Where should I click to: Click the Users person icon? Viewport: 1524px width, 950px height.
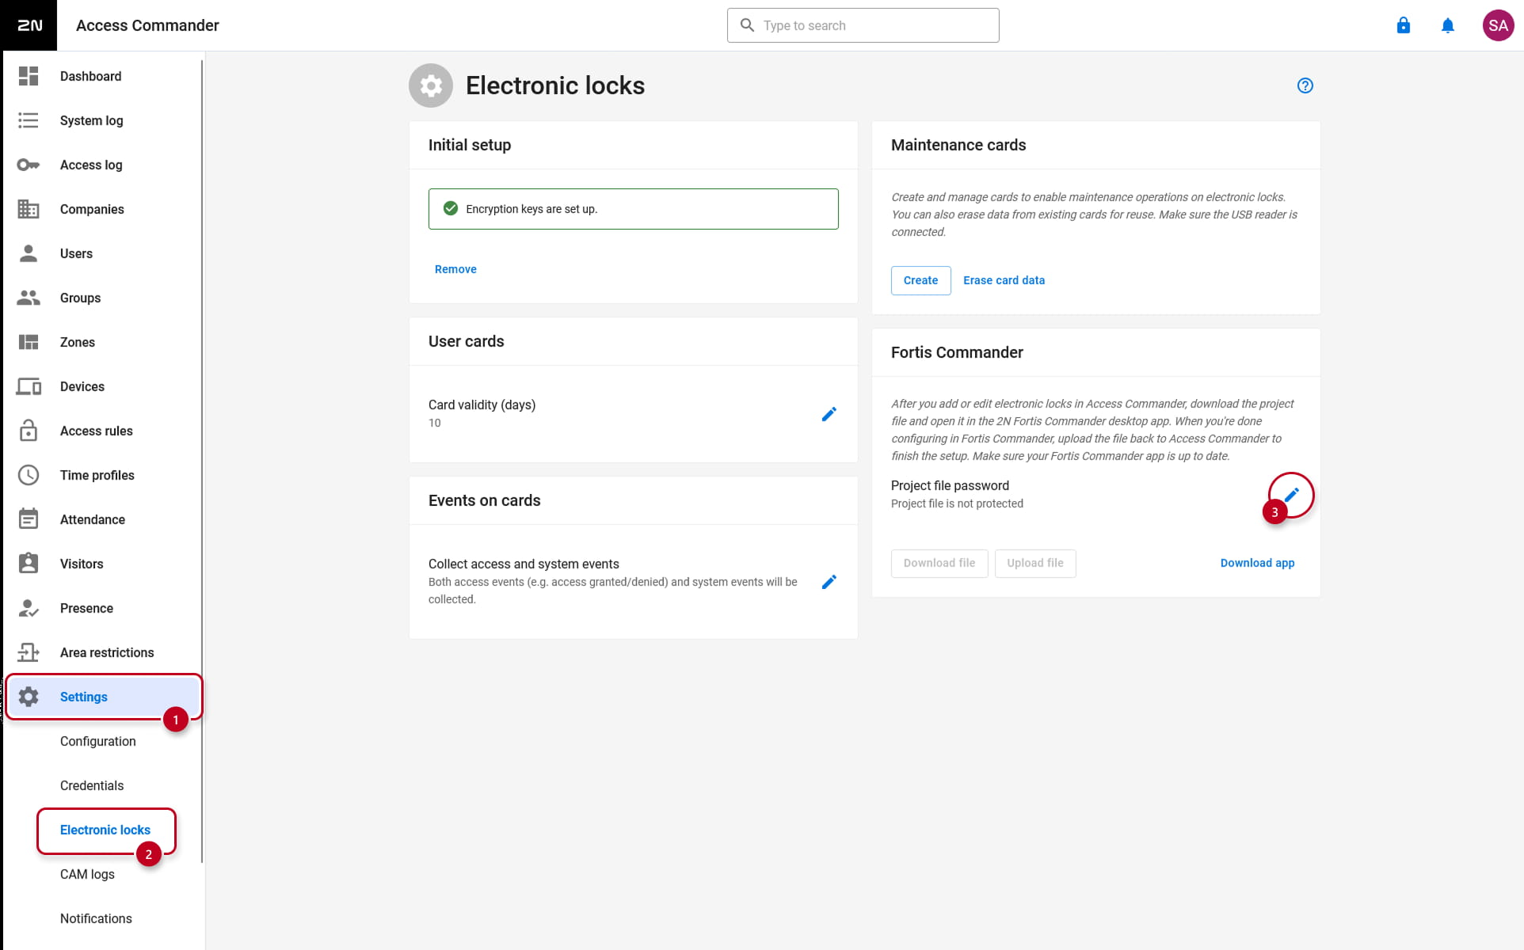[29, 253]
